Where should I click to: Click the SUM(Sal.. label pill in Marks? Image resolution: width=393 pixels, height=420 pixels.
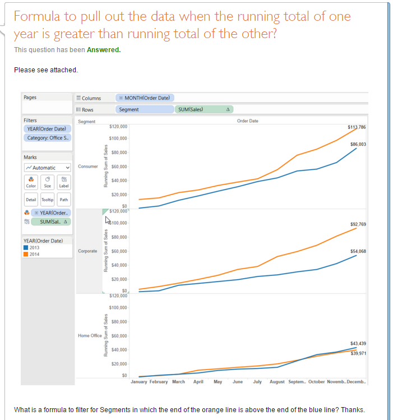click(x=51, y=222)
